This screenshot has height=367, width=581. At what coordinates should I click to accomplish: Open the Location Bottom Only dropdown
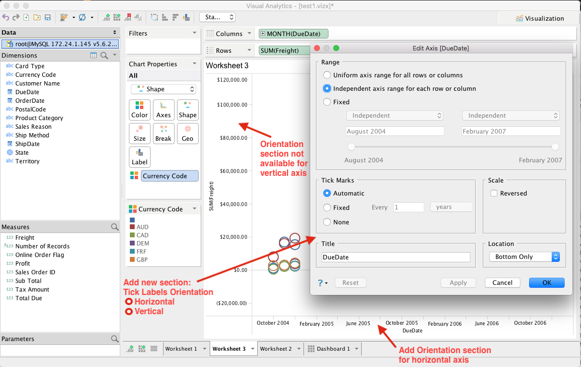[524, 257]
